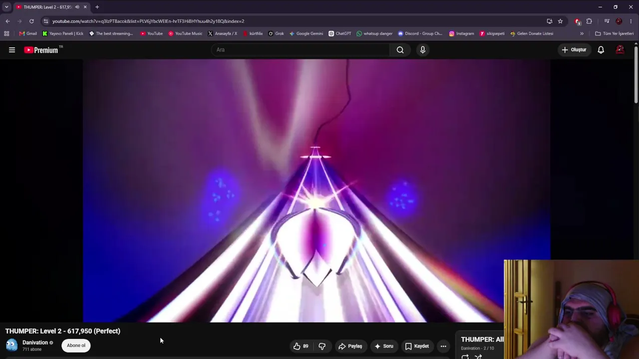Open Chrome three-dot menu
The height and width of the screenshot is (359, 639).
point(631,21)
